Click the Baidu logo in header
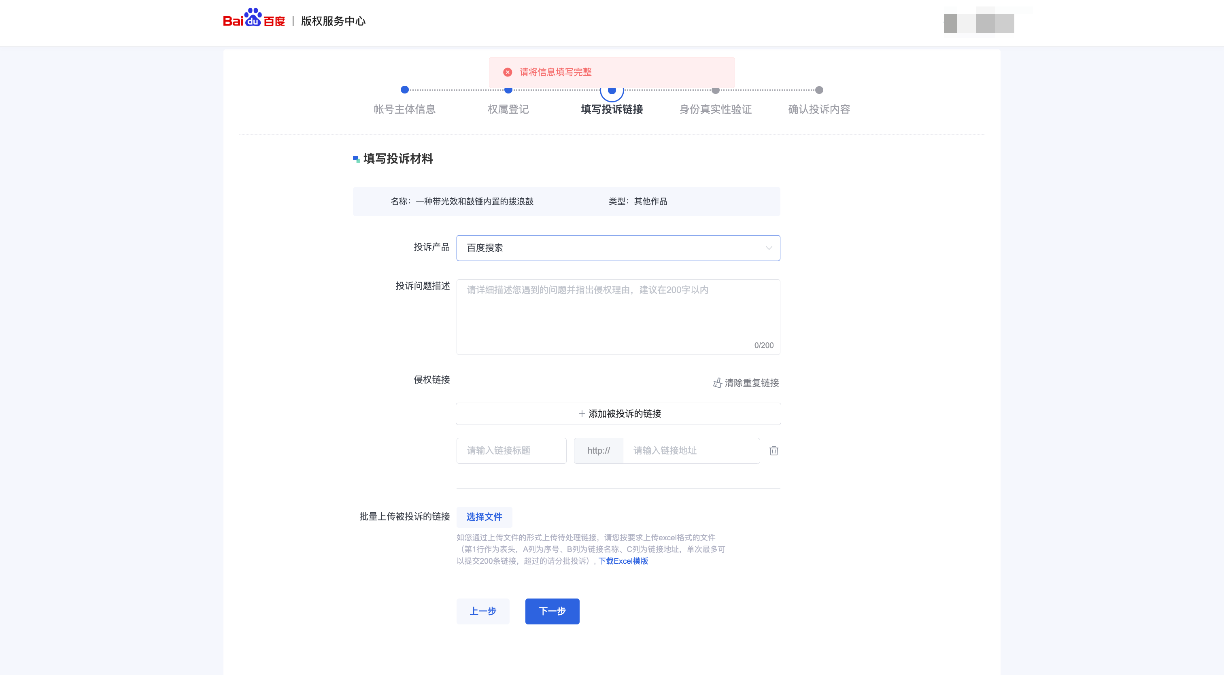1224x675 pixels. [x=254, y=18]
